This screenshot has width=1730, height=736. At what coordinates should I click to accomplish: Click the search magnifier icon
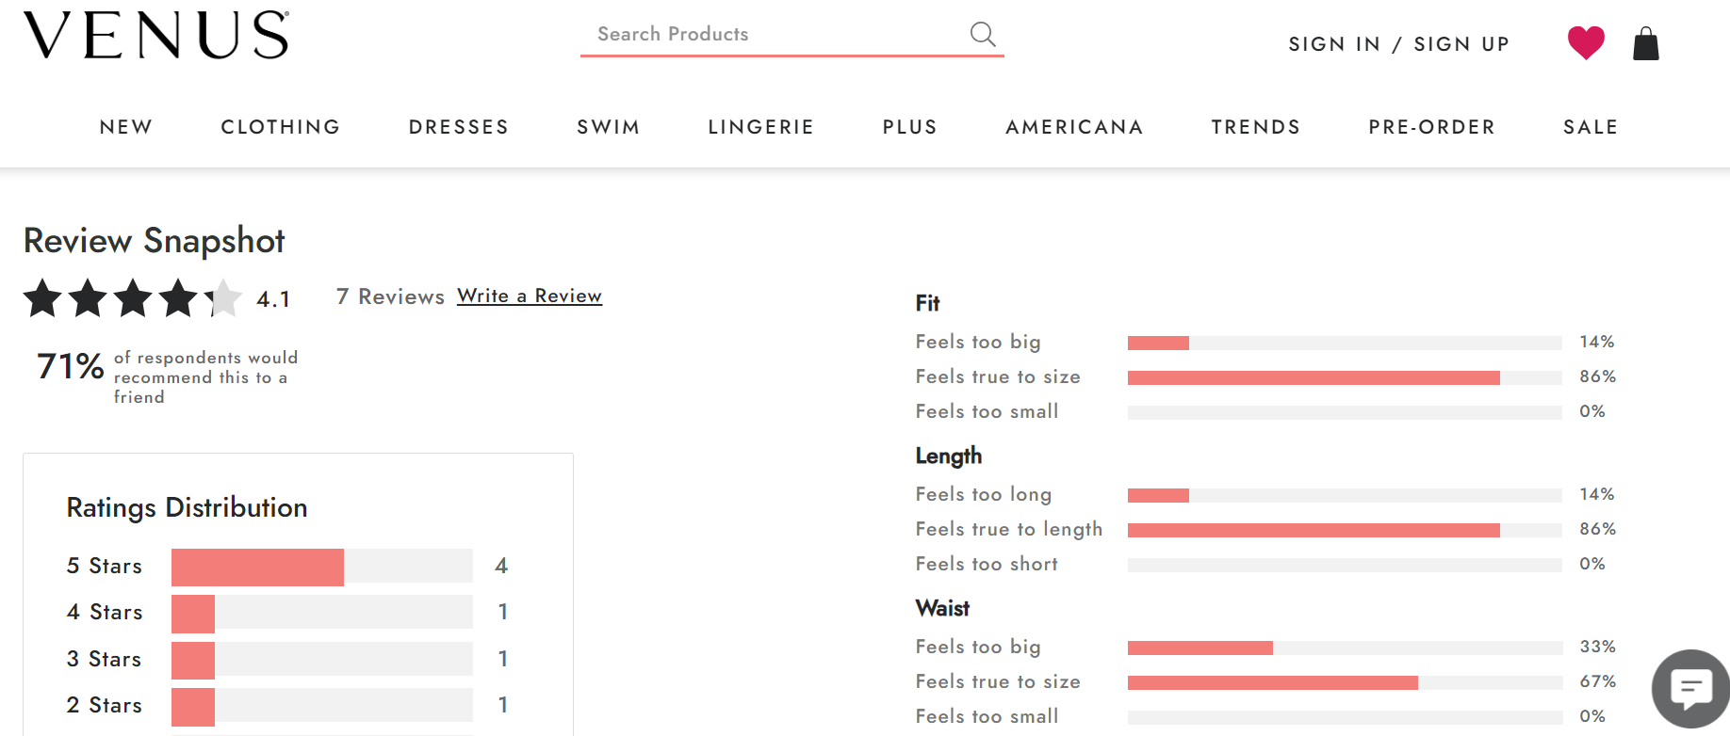pyautogui.click(x=983, y=34)
